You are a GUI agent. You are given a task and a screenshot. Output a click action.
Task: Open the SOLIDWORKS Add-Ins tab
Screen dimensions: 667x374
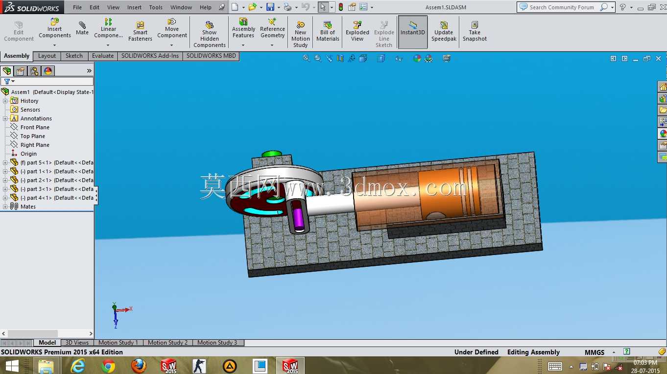(x=150, y=56)
